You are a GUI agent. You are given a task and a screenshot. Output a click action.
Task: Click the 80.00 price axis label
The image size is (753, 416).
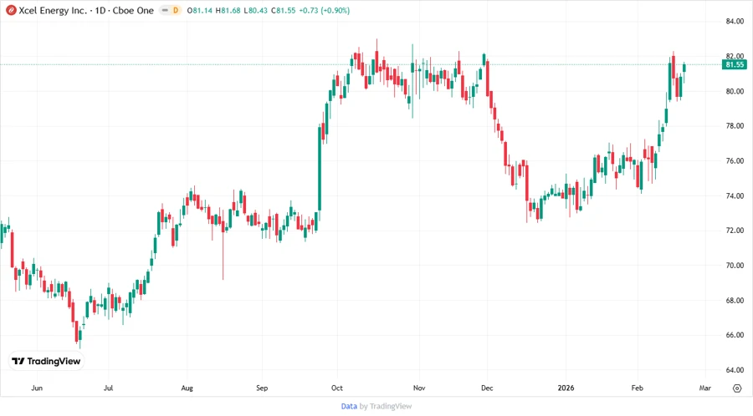coord(735,91)
